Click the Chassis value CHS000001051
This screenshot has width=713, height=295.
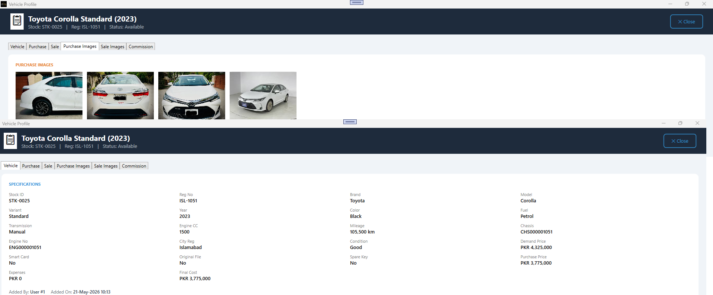pos(537,232)
